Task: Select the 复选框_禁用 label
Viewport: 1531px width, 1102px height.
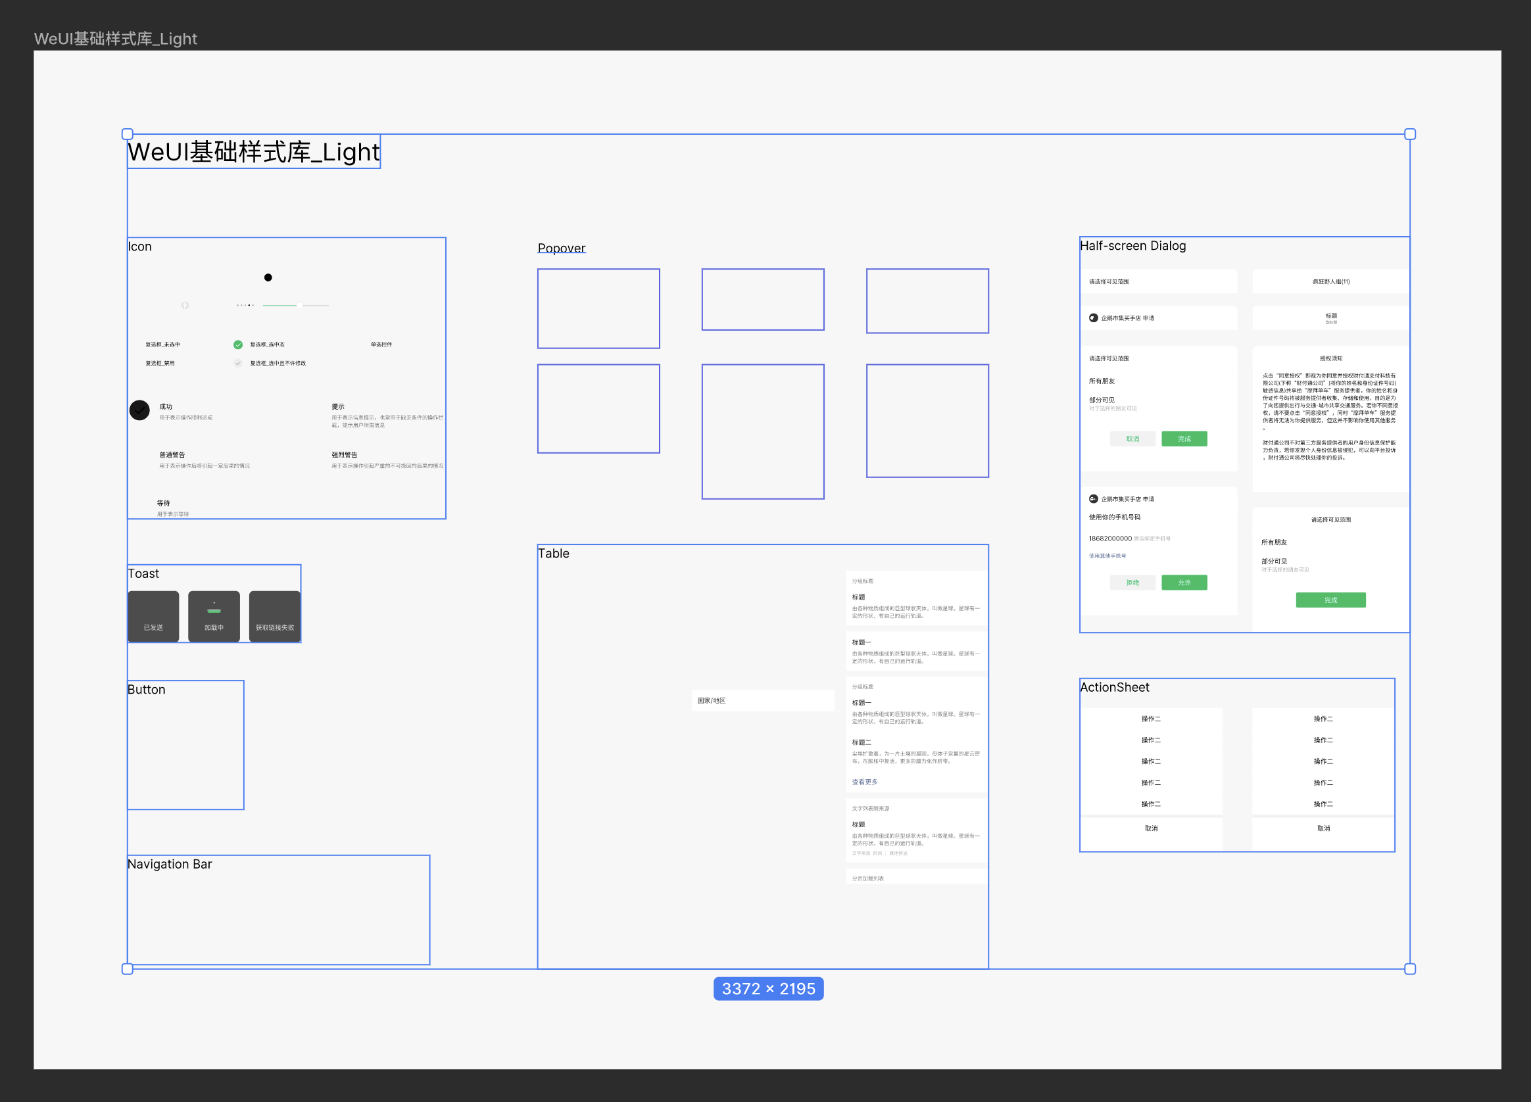Action: tap(160, 363)
